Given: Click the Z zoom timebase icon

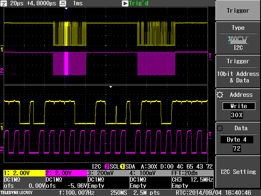Looking at the screenshot, I should point(4,3).
